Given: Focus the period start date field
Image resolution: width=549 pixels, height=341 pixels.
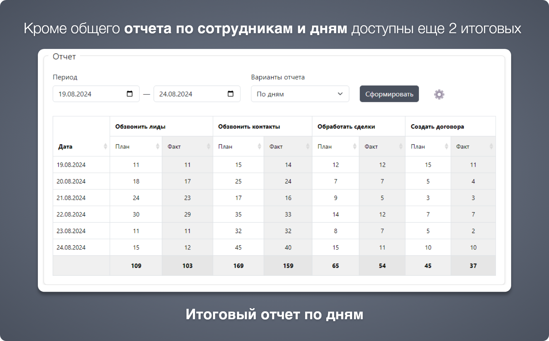Looking at the screenshot, I should pos(96,94).
